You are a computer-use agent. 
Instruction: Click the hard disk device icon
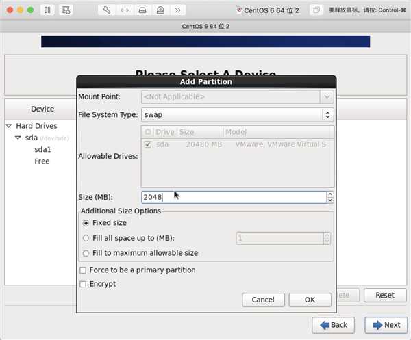[x=142, y=10]
